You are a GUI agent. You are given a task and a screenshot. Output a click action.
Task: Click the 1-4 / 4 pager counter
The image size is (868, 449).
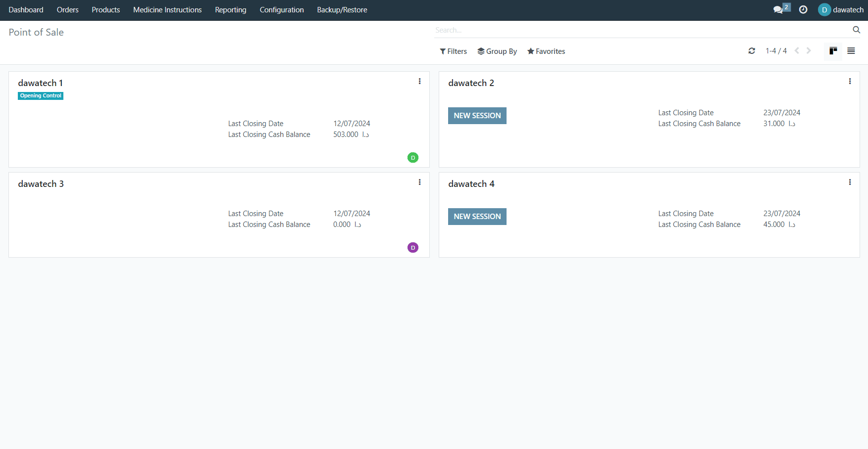(x=776, y=51)
